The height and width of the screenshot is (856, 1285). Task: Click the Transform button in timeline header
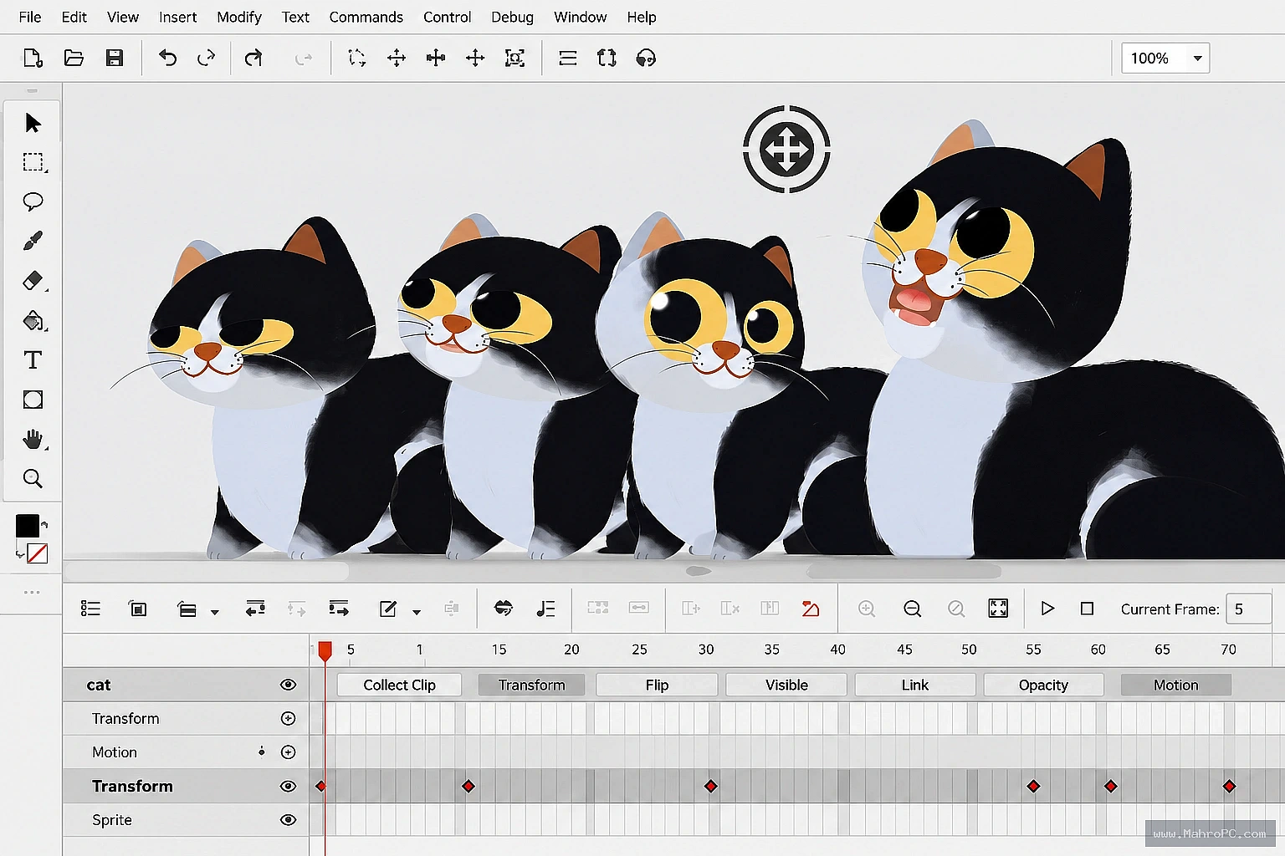531,685
